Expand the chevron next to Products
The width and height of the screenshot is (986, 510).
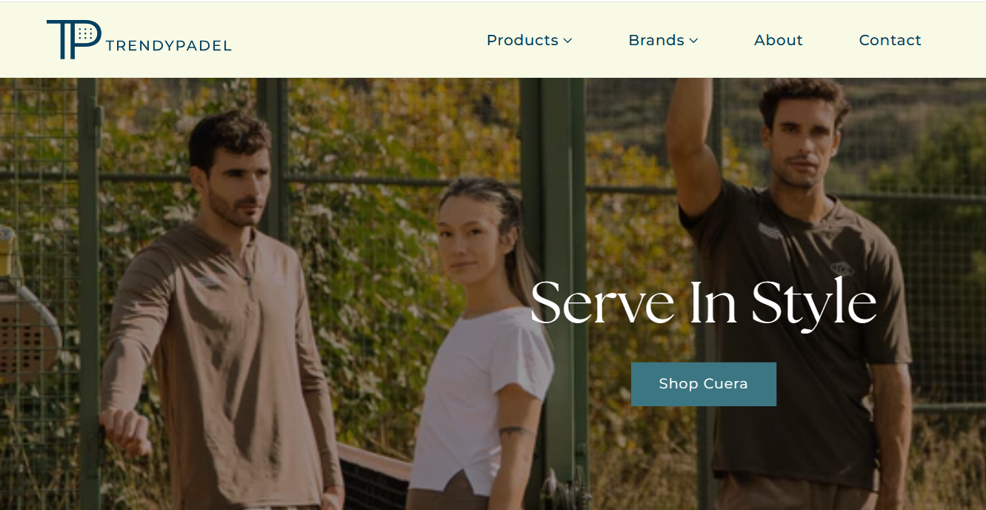567,41
